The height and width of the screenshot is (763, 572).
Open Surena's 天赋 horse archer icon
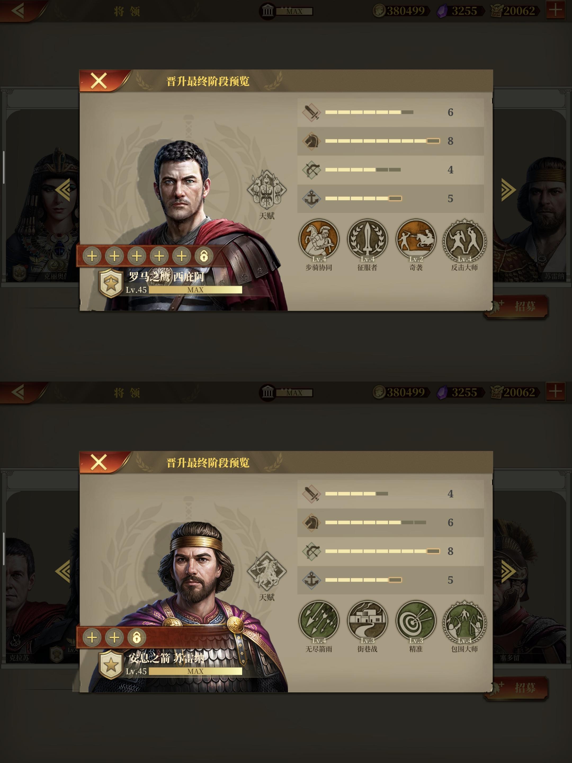click(x=266, y=571)
